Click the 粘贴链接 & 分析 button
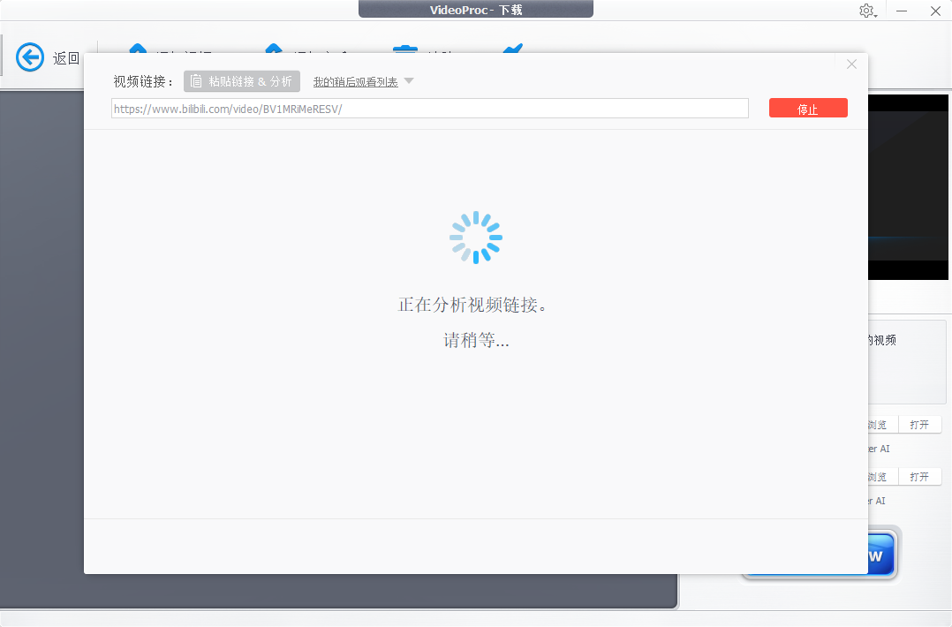 242,80
